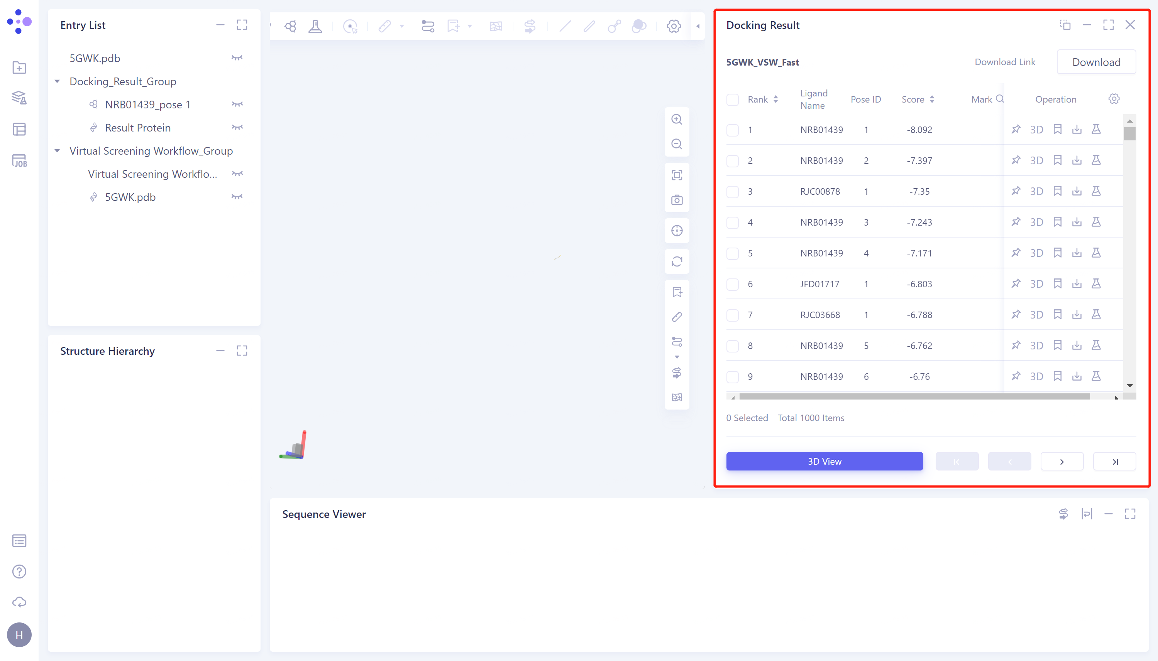Tick the select-all checkbox in table header
This screenshot has height=661, width=1158.
pyautogui.click(x=732, y=100)
